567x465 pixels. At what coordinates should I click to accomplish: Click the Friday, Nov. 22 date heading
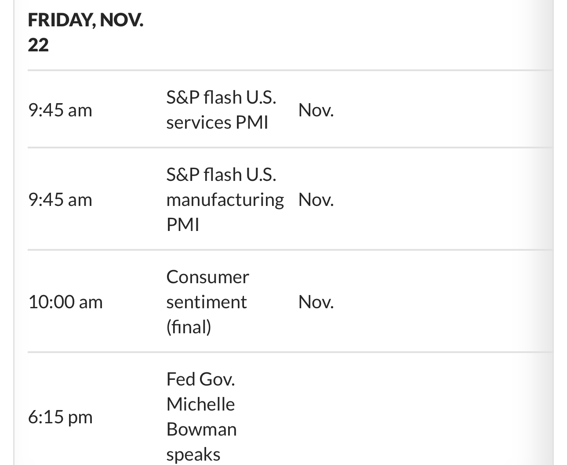coord(85,32)
